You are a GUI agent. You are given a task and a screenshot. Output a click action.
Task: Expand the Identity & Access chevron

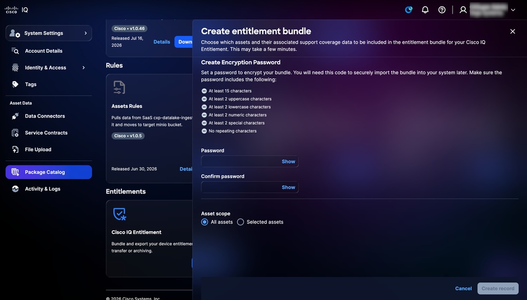(x=84, y=67)
